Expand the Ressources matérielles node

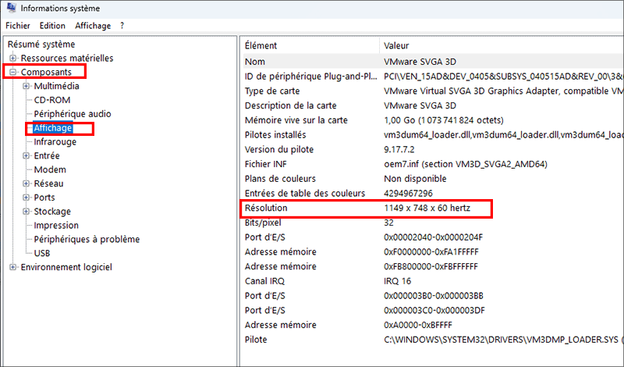(13, 59)
